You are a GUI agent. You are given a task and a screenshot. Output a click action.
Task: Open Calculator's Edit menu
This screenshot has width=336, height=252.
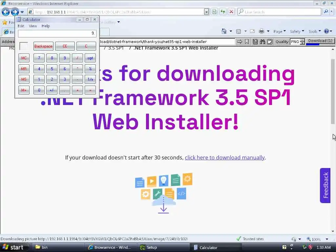coord(21,26)
